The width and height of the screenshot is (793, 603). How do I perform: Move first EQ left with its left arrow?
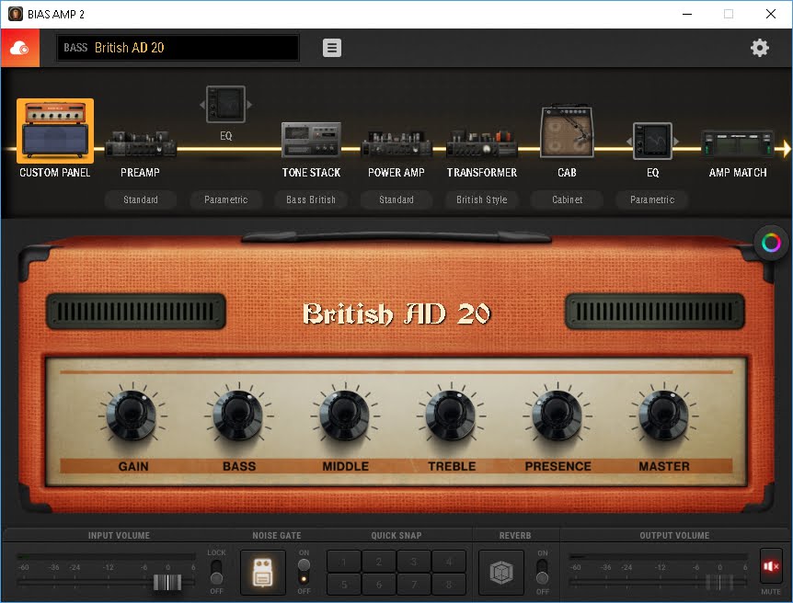pyautogui.click(x=202, y=105)
